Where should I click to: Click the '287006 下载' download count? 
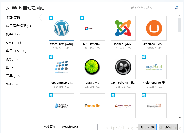coord(92,87)
